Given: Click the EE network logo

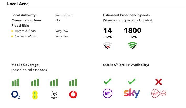Looking at the screenshot, I should click(x=34, y=95).
